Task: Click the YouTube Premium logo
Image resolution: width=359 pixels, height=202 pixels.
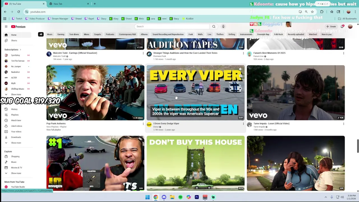Action: [x=18, y=27]
